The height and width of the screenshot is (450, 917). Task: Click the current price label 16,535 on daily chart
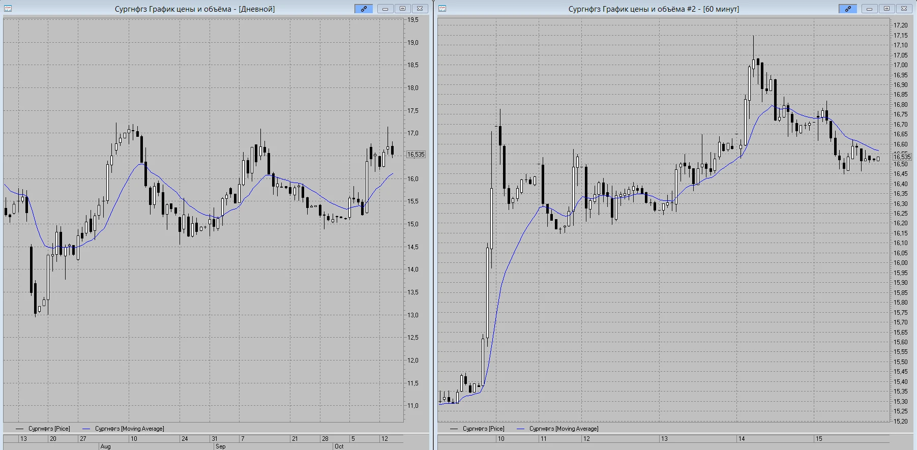pos(416,155)
